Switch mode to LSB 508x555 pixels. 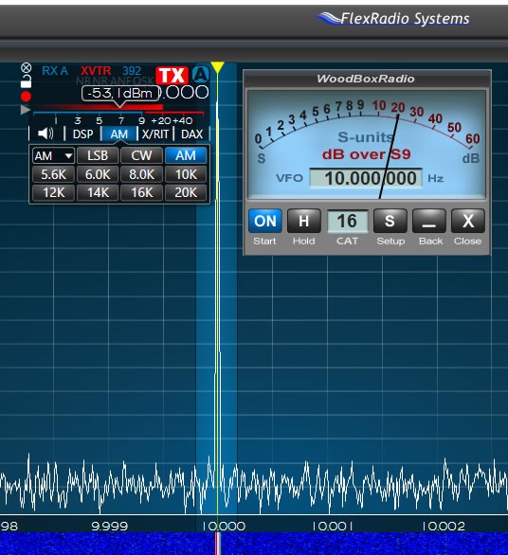(x=98, y=155)
